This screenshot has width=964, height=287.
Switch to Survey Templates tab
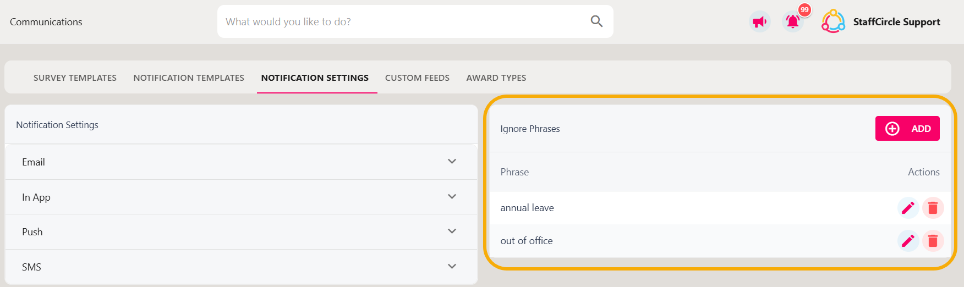pos(75,78)
